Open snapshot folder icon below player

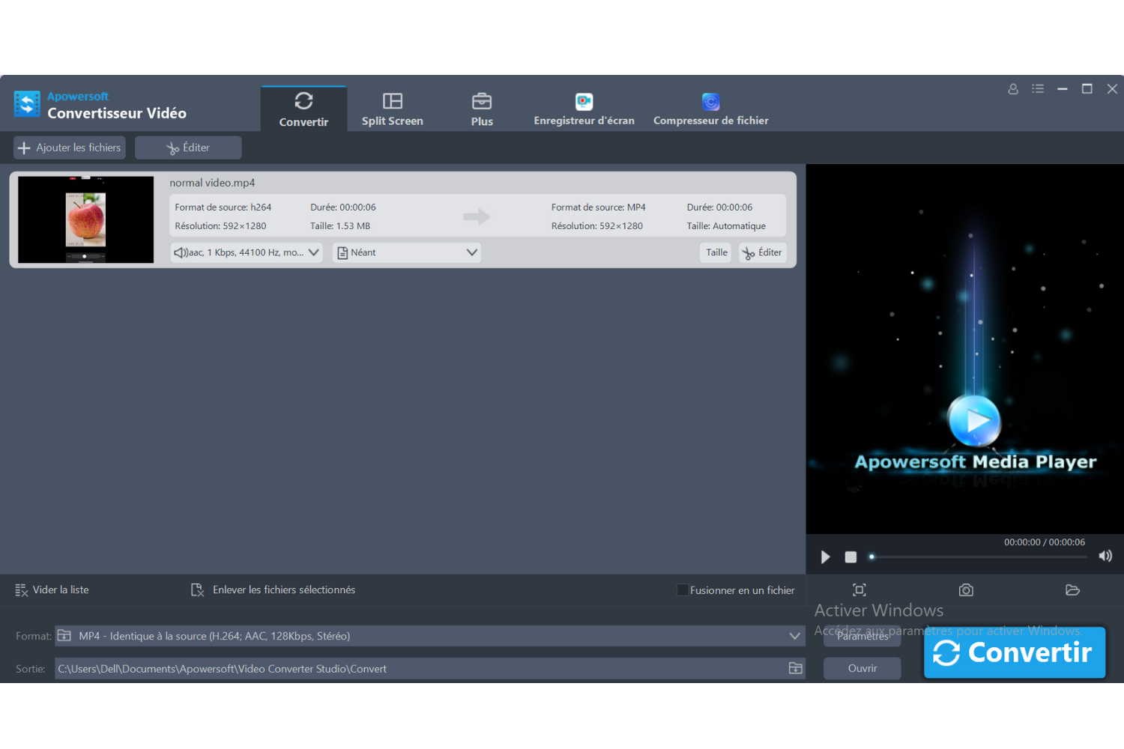[x=1072, y=590]
